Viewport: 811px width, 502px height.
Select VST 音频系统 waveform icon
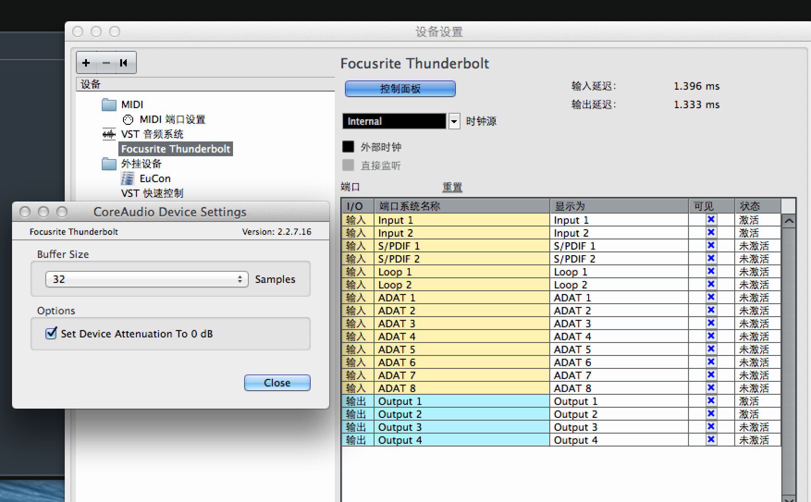[x=109, y=135]
